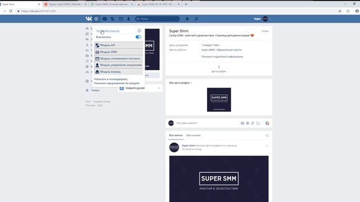Click Настройка панели link

click(x=108, y=31)
